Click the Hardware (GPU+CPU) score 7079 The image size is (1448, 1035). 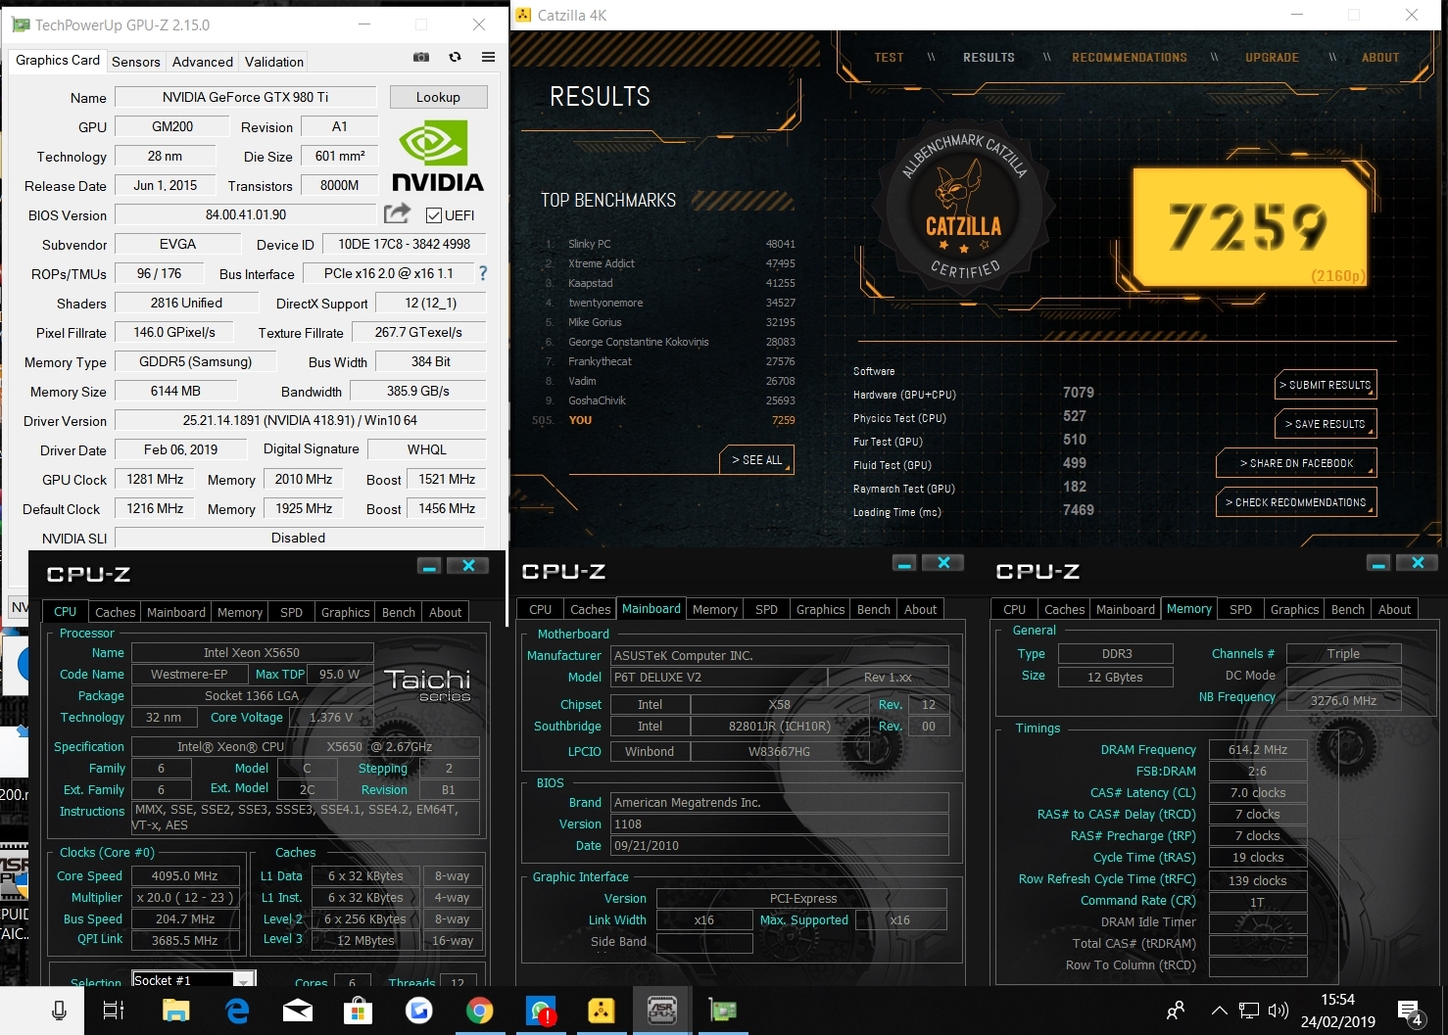(x=1079, y=393)
